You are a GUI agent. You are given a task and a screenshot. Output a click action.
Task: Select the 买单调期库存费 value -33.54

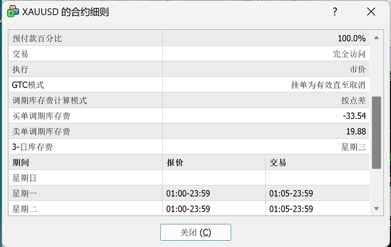354,116
